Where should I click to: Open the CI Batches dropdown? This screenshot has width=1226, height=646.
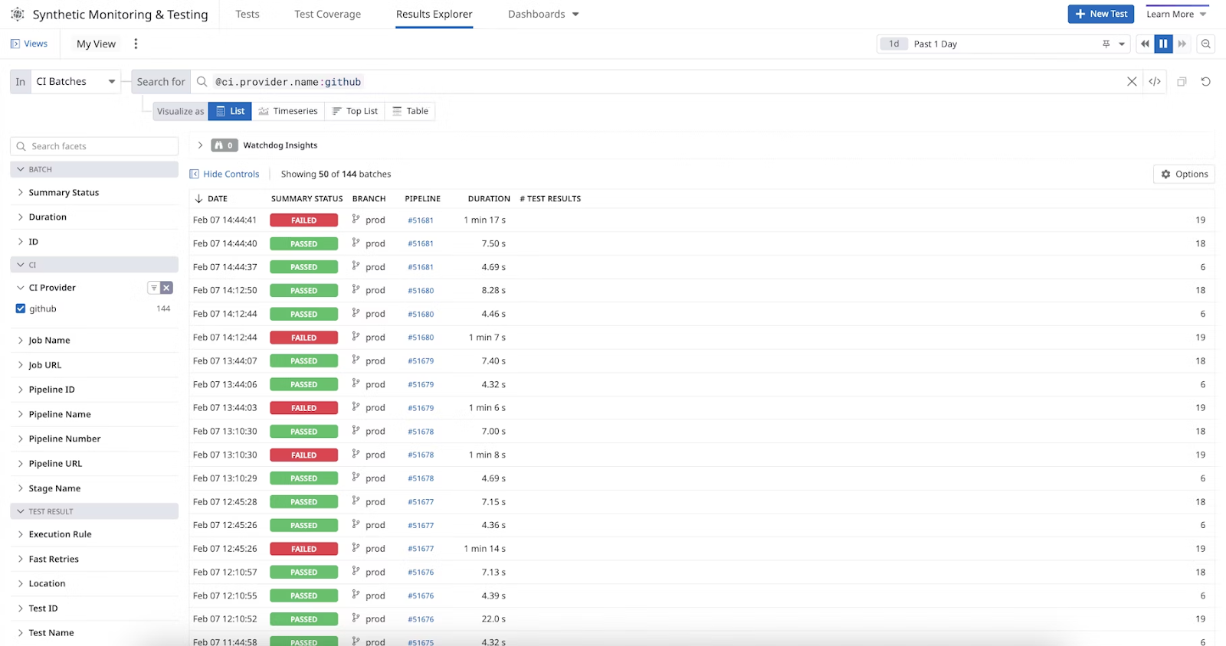75,82
